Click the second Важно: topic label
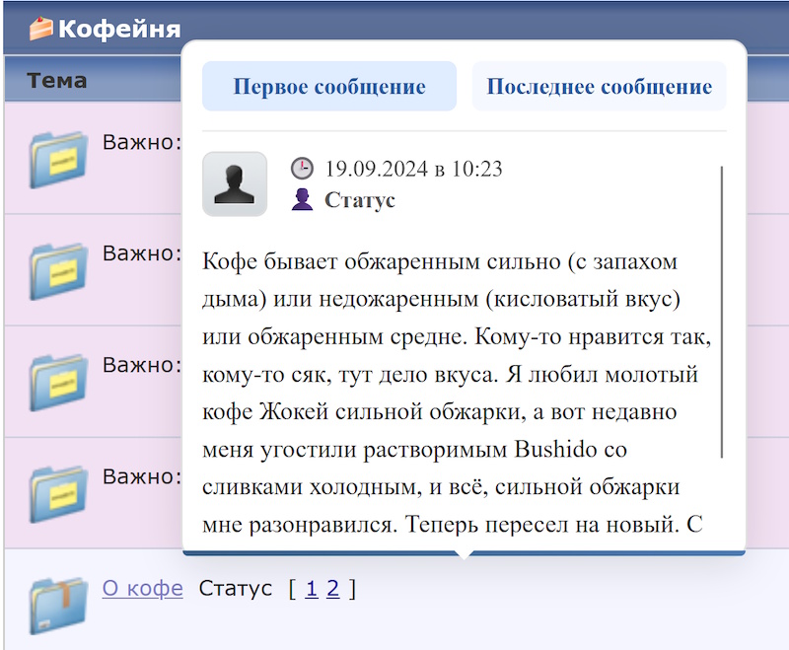 (142, 253)
